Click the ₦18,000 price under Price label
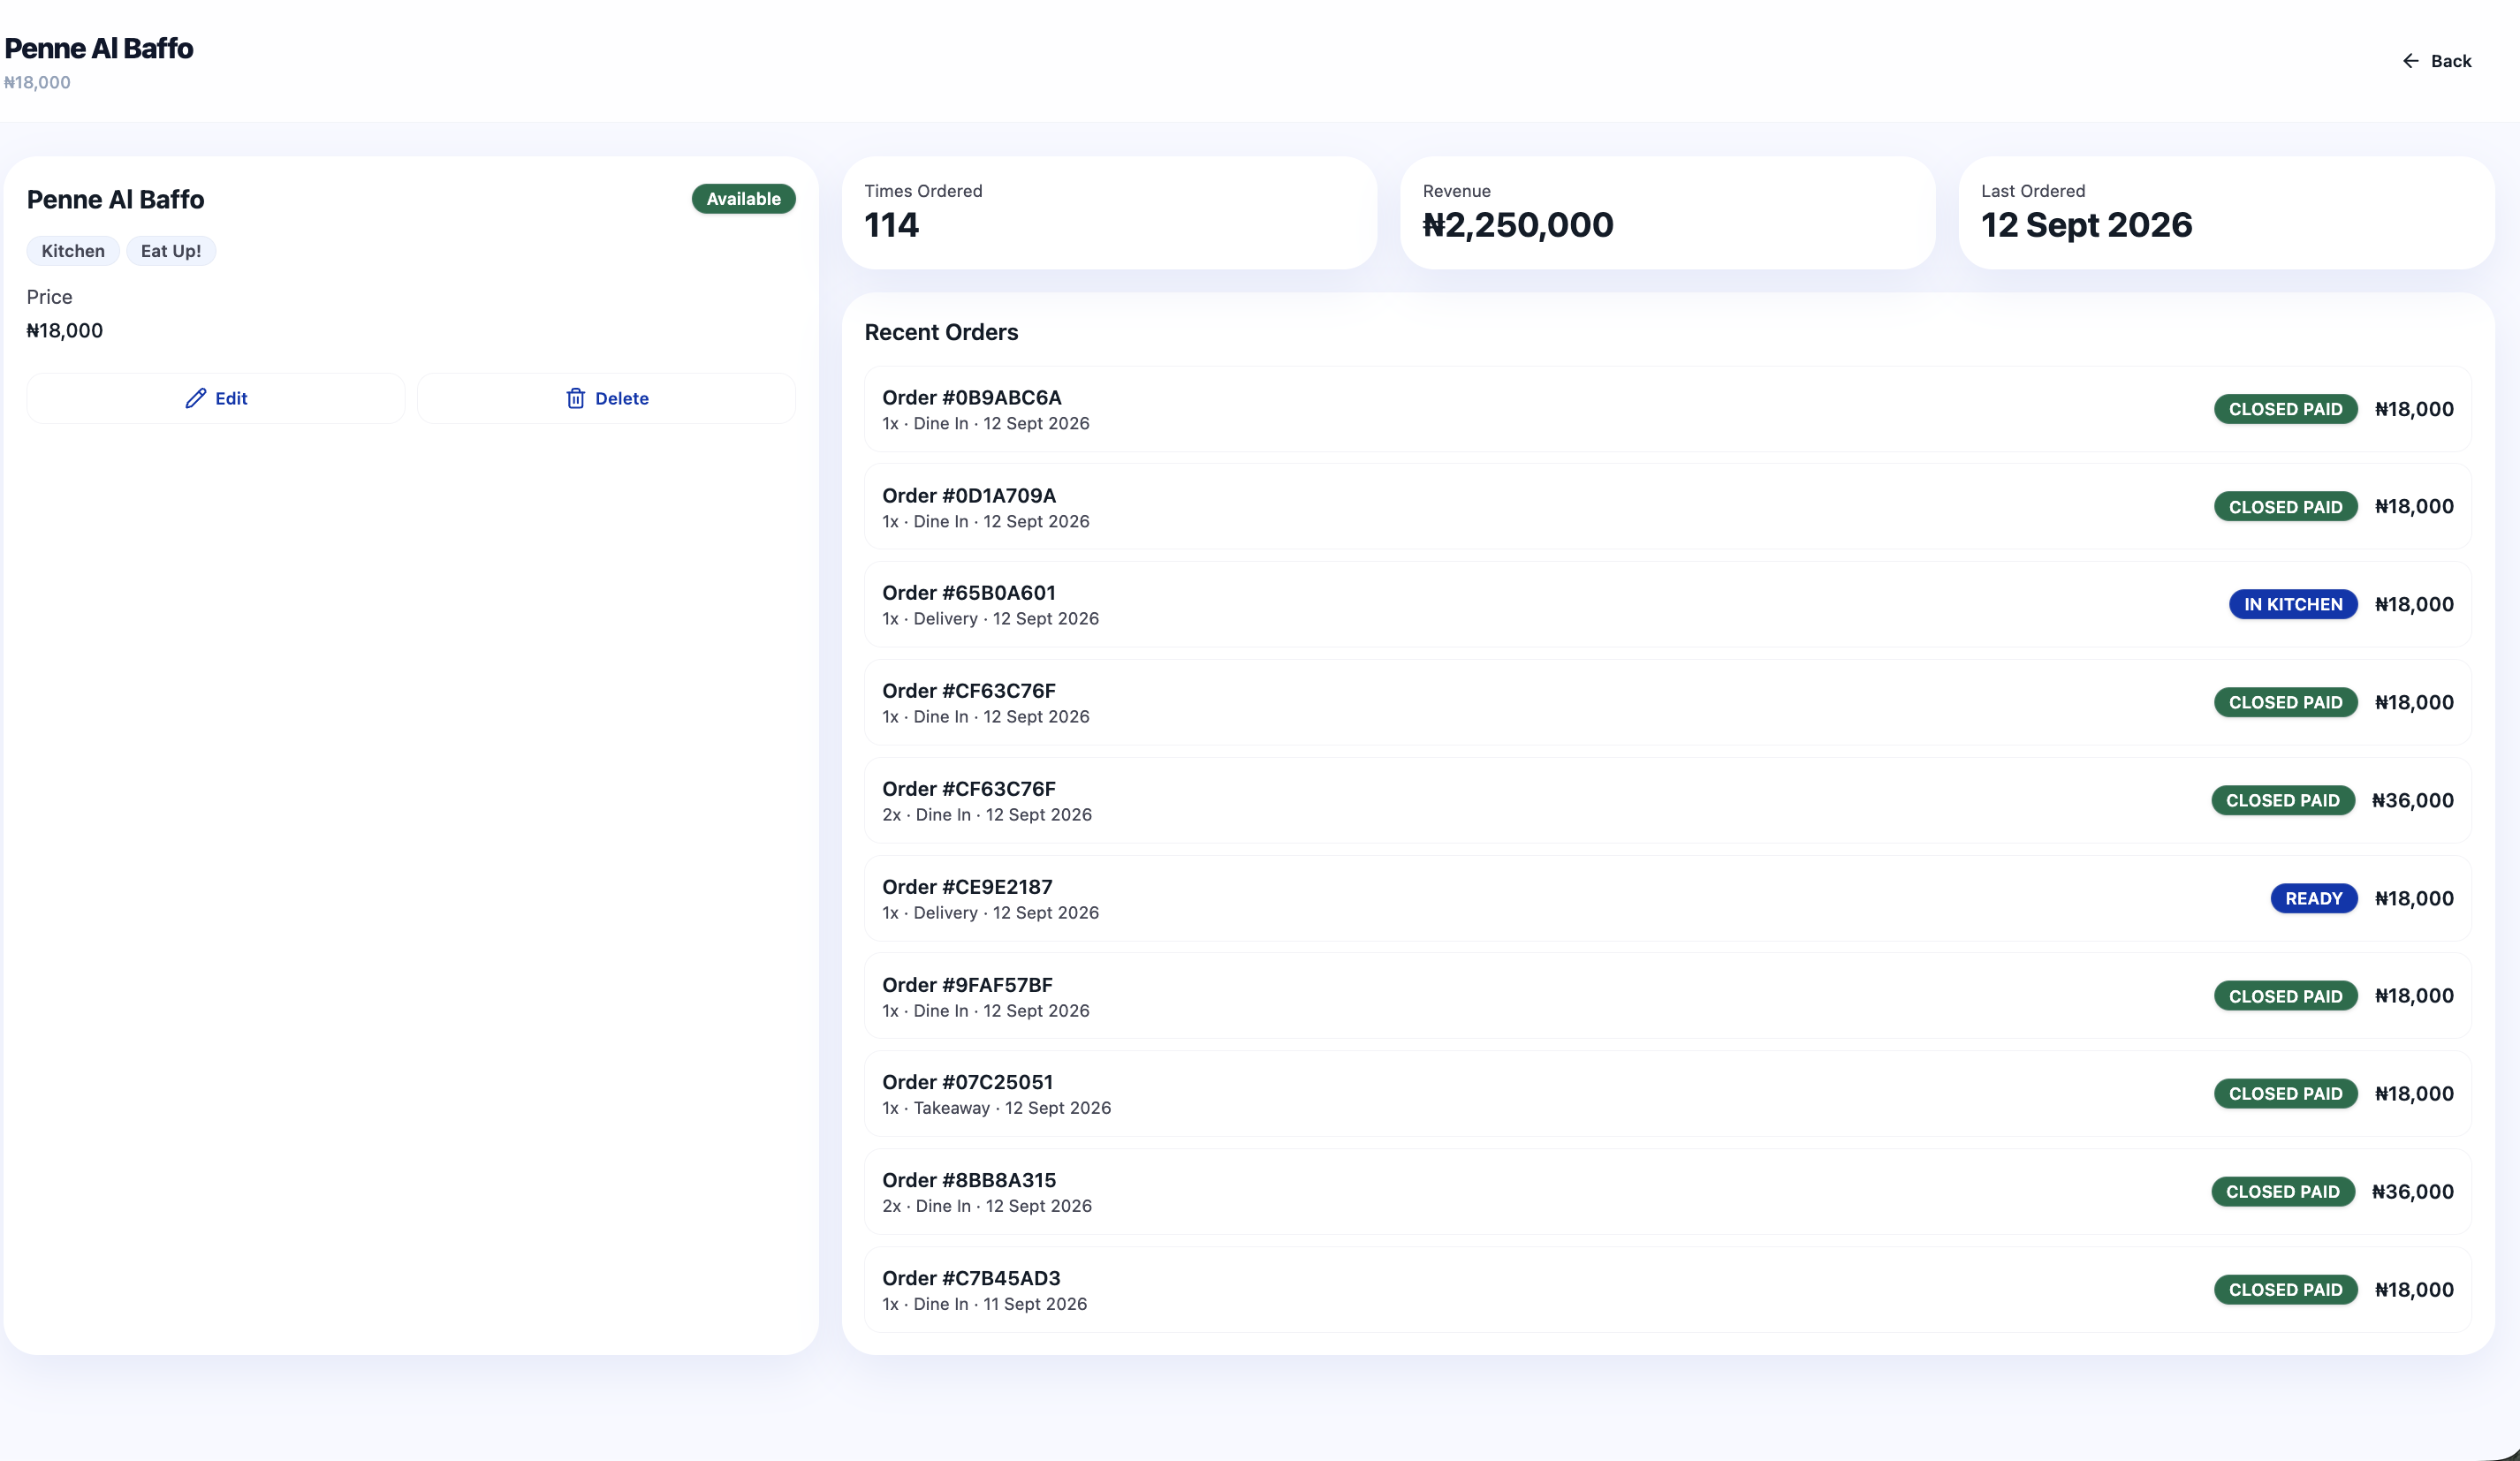Viewport: 2520px width, 1461px height. click(x=65, y=331)
